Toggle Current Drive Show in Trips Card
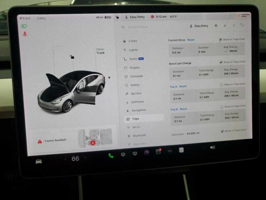This screenshot has width=266, height=200. (221, 39)
